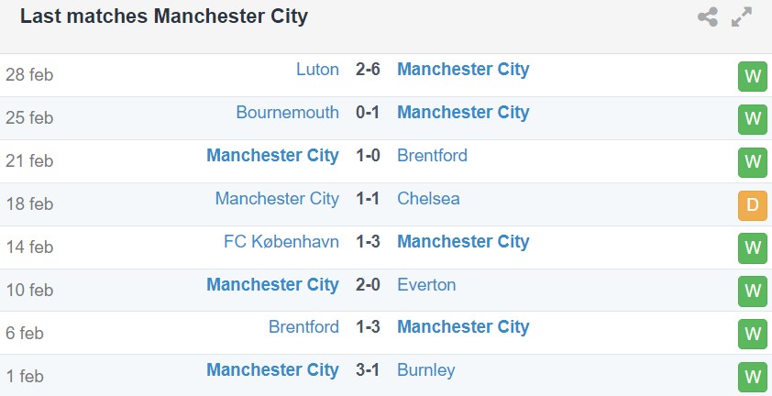Click the Last matches Manchester City heading
This screenshot has height=396, width=772.
click(164, 16)
